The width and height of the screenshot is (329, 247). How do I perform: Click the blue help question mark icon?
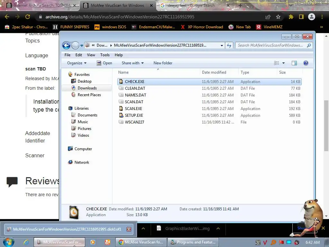click(306, 63)
